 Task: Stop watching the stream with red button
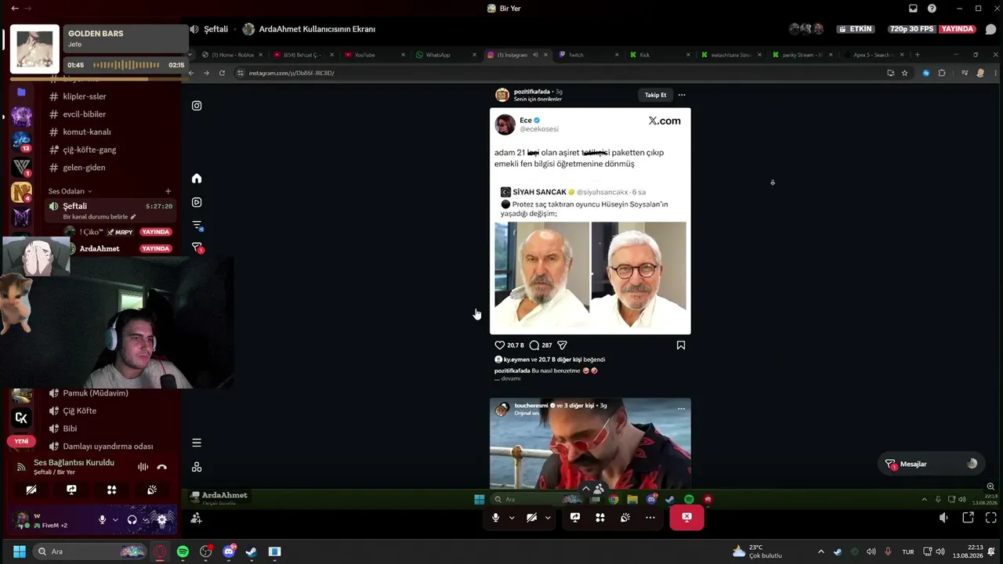tap(686, 517)
